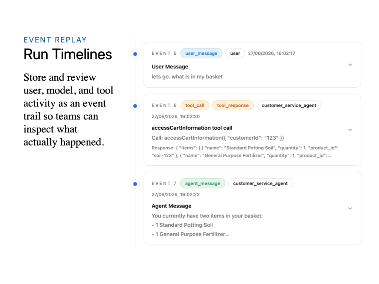
Task: Click the tool_call tag on Event 6
Action: click(195, 105)
